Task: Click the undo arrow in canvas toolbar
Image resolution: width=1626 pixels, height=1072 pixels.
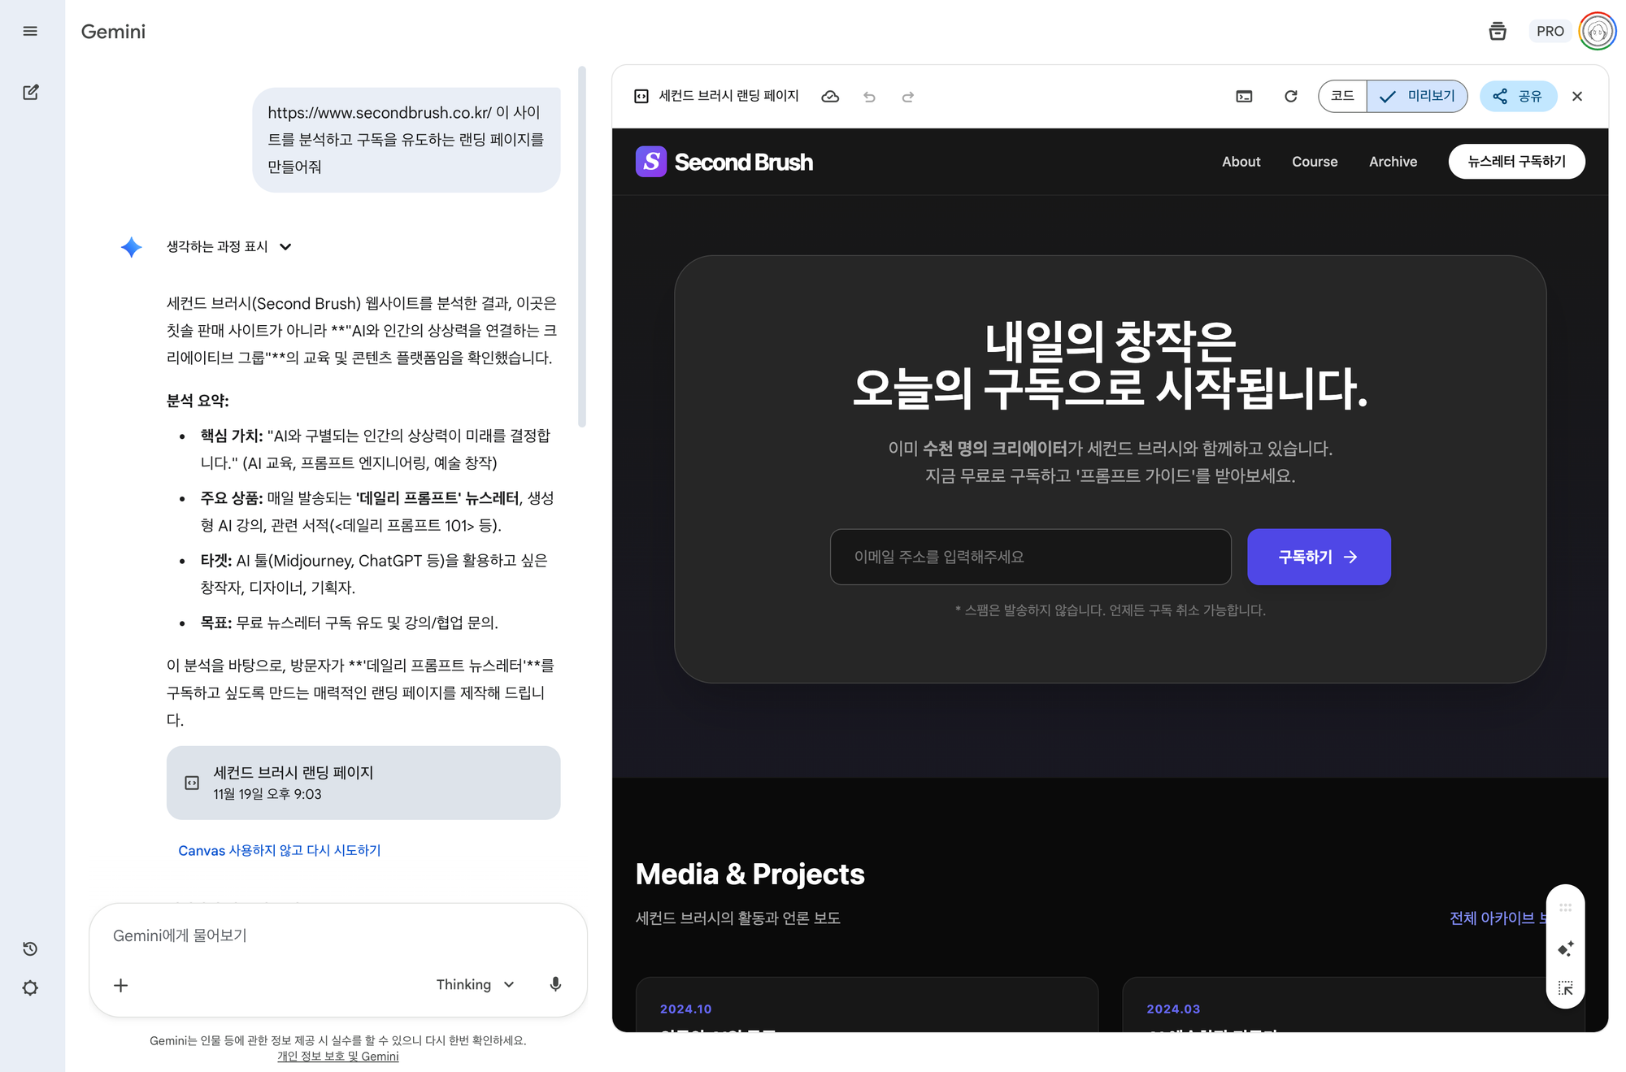Action: tap(869, 97)
